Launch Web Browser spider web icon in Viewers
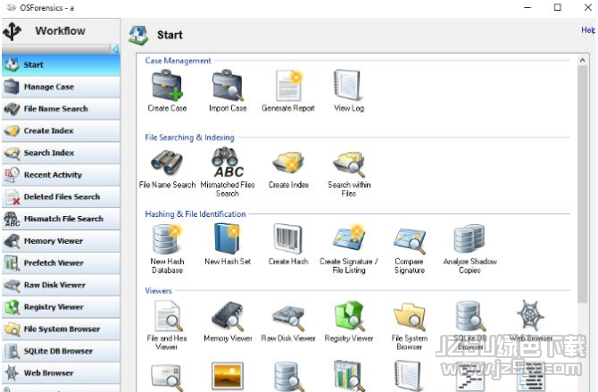Screen dimensions: 598x392 point(530,315)
